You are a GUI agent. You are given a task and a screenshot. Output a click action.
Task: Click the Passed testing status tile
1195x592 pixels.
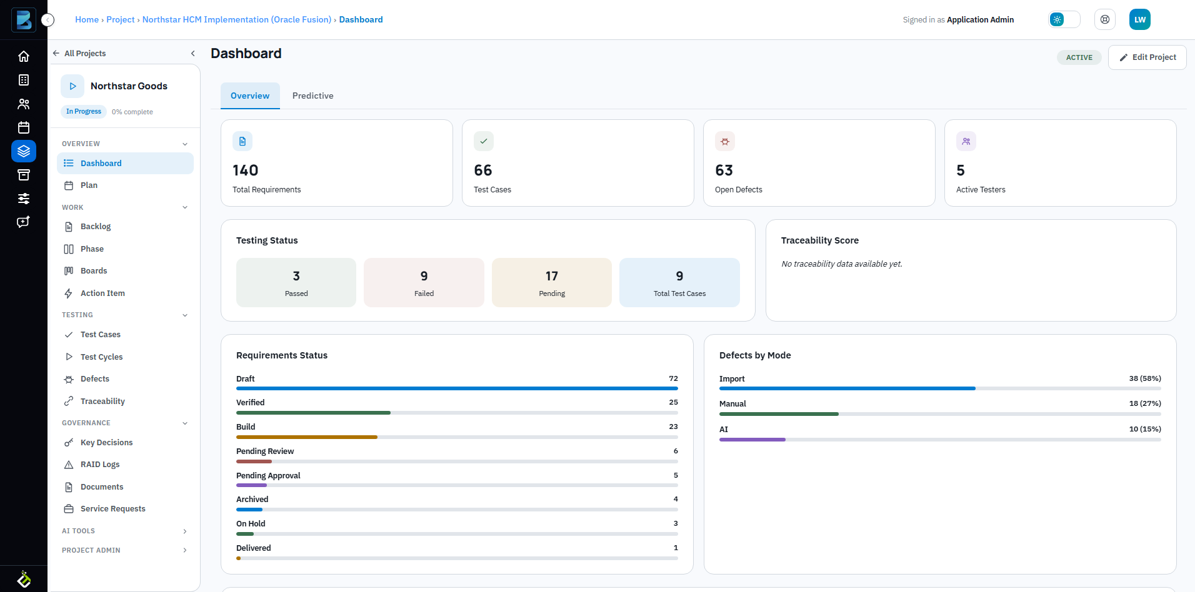(x=296, y=282)
